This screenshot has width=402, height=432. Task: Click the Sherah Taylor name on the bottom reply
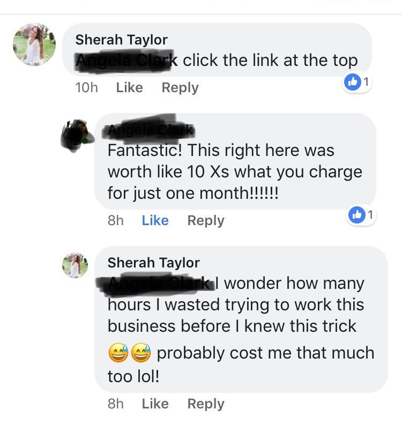153,263
